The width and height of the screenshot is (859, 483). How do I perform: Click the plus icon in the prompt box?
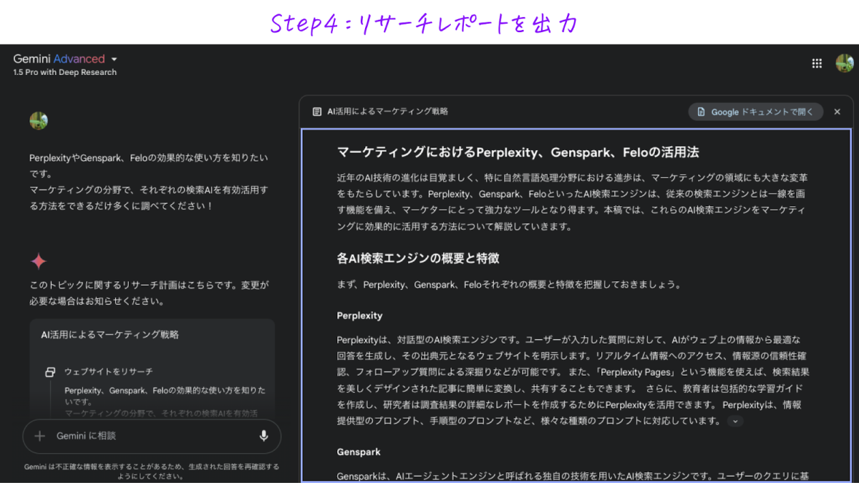coord(40,436)
